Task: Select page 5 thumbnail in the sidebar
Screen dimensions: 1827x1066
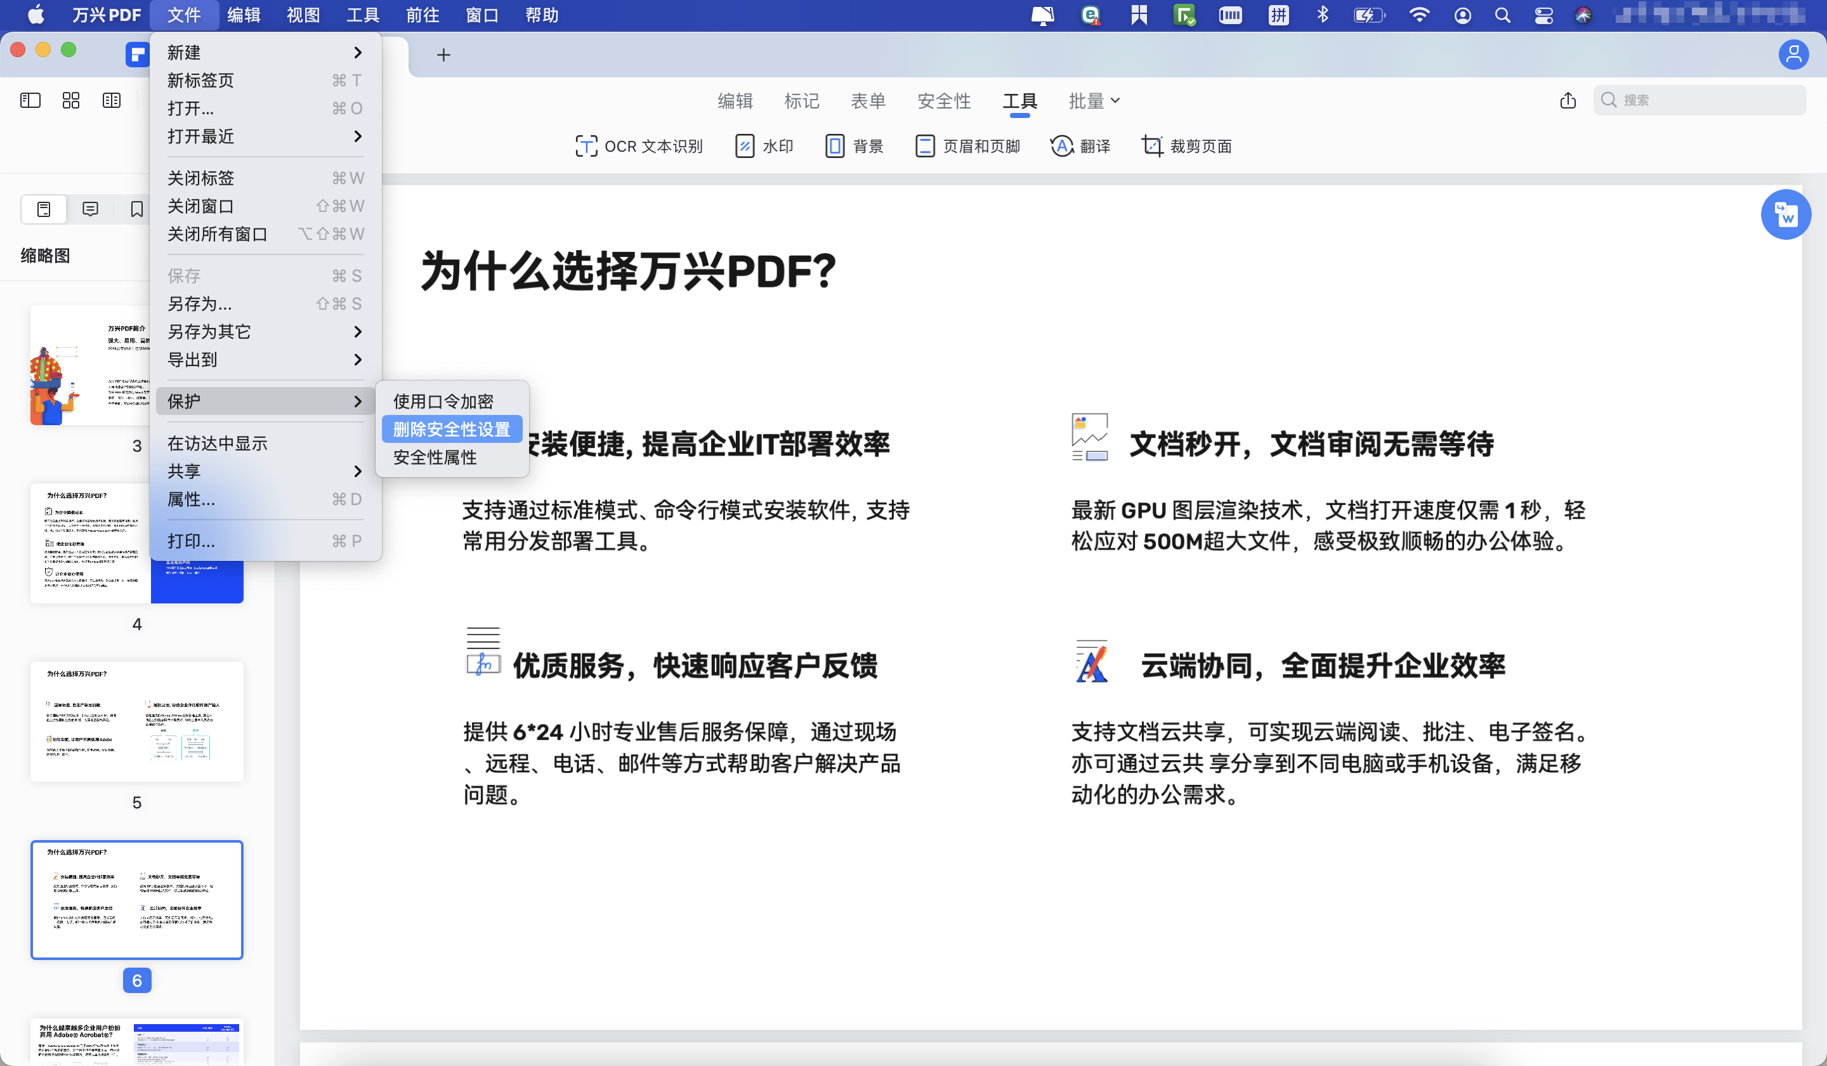Action: [x=136, y=721]
